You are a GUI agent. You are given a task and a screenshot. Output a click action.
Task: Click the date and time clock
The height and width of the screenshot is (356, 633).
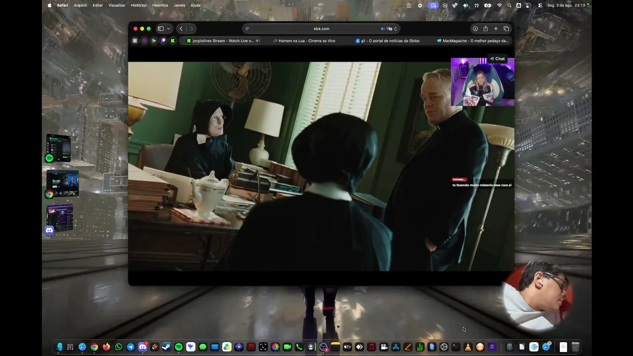coord(566,5)
